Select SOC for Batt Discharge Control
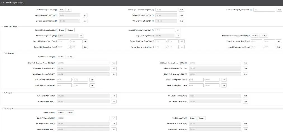The width and height of the screenshot is (283, 132). pos(69,10)
